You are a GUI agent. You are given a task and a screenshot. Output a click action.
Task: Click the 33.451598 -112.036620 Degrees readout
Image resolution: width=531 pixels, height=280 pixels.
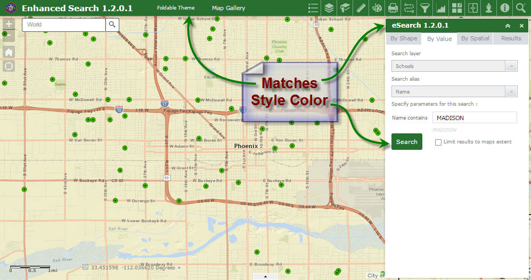click(133, 267)
